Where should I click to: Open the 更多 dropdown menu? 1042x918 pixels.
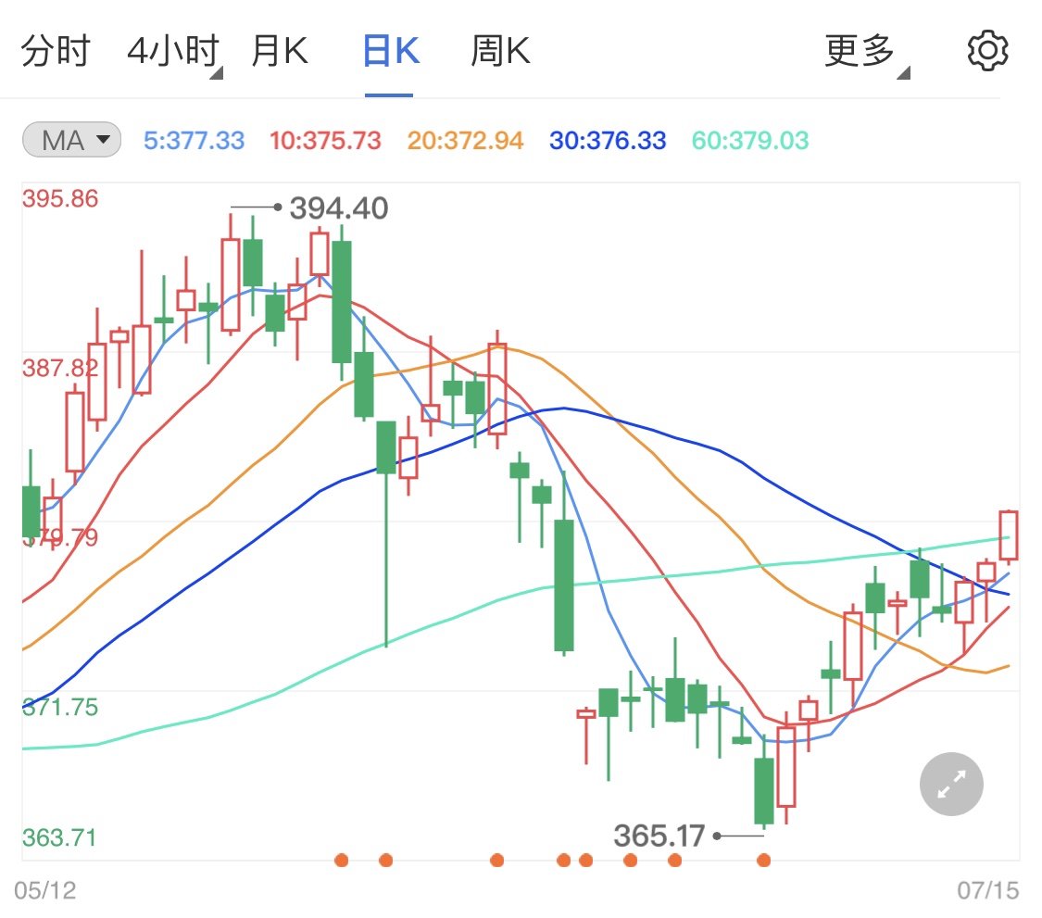pyautogui.click(x=867, y=53)
